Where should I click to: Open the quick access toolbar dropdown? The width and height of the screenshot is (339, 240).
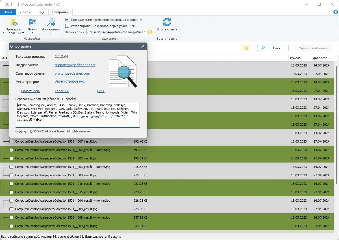click(15, 5)
